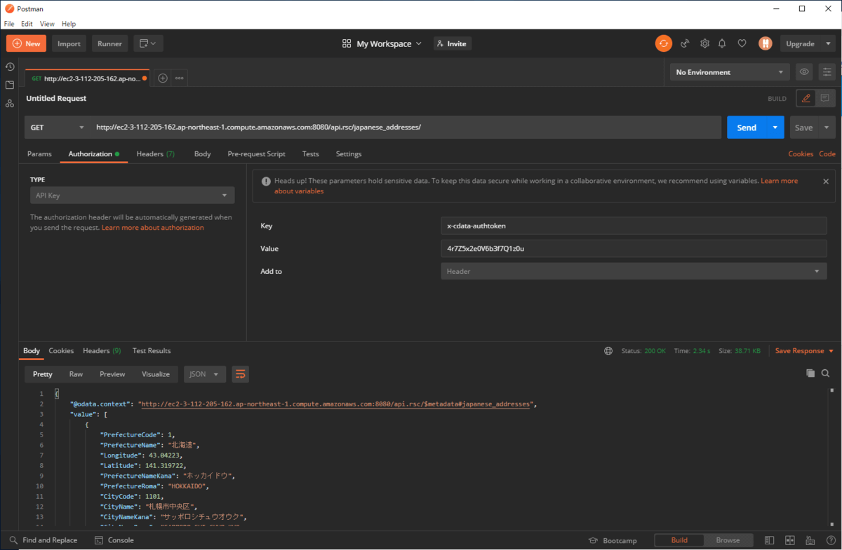
Task: Open the GET method dropdown
Action: pyautogui.click(x=56, y=128)
